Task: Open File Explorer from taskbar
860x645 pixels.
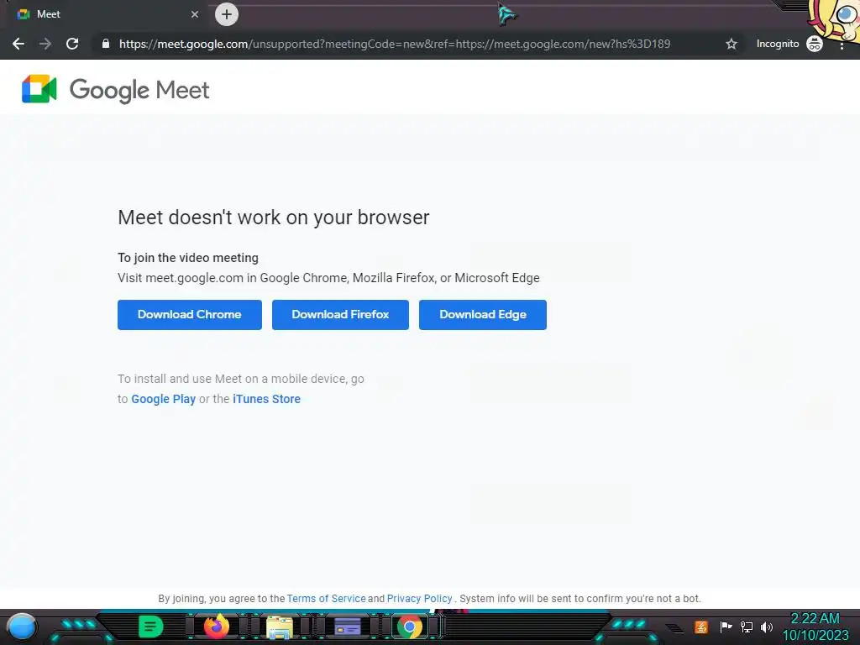Action: click(x=280, y=627)
